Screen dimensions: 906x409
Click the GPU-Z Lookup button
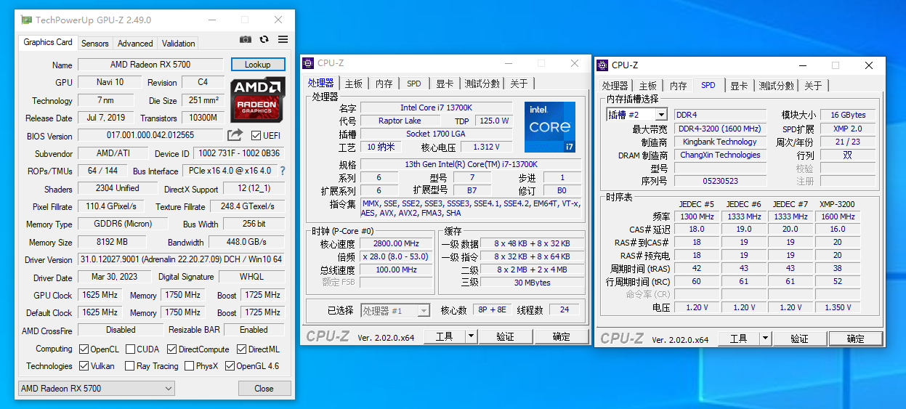pos(258,65)
